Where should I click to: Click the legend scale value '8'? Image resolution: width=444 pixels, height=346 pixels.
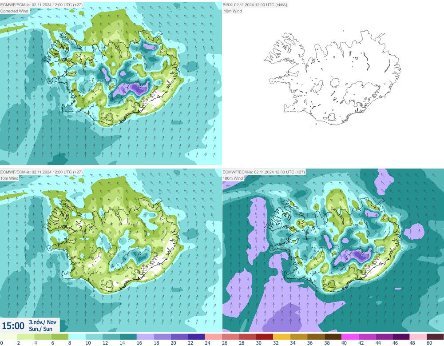[x=70, y=343]
